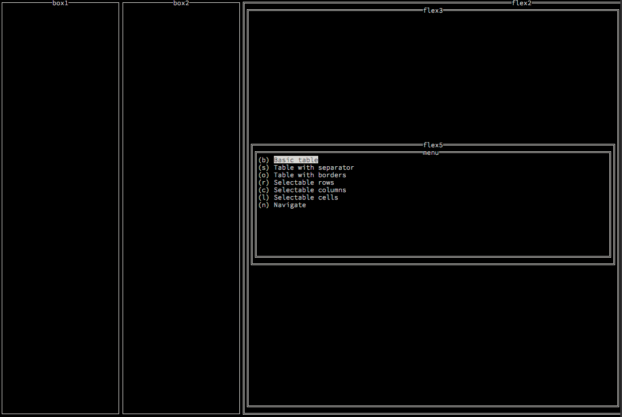Image resolution: width=622 pixels, height=417 pixels.
Task: Activate the Navigate menu item
Action: (289, 205)
